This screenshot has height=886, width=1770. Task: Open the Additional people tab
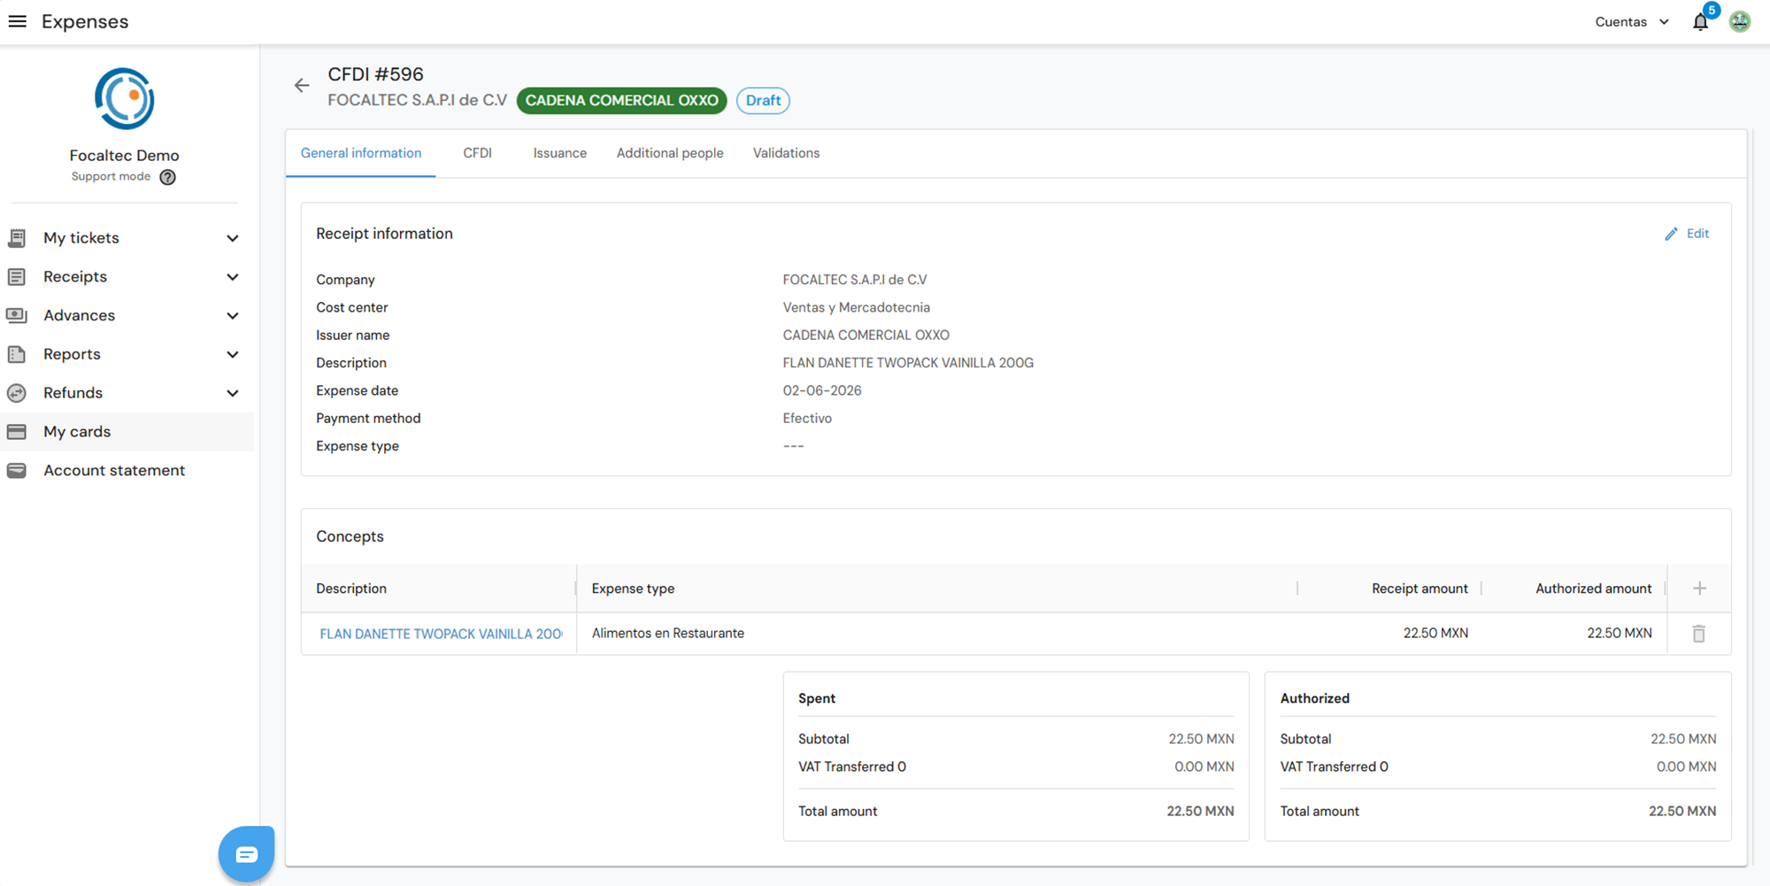(670, 153)
